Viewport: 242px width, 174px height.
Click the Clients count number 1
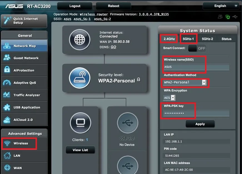point(87,140)
